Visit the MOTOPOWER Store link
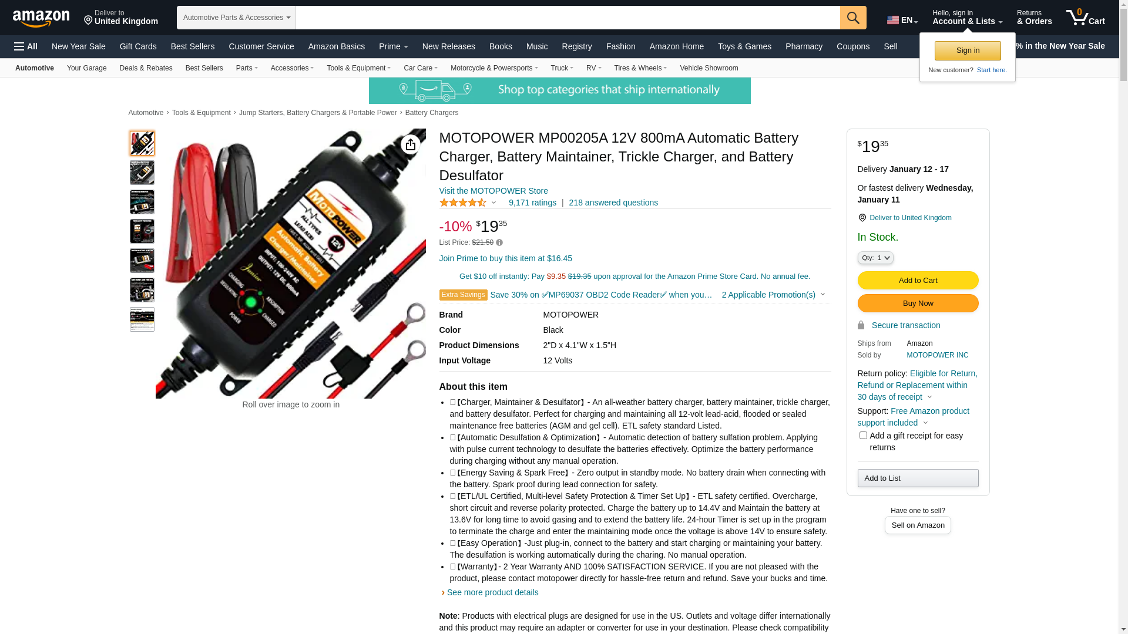This screenshot has width=1128, height=634. click(x=493, y=191)
